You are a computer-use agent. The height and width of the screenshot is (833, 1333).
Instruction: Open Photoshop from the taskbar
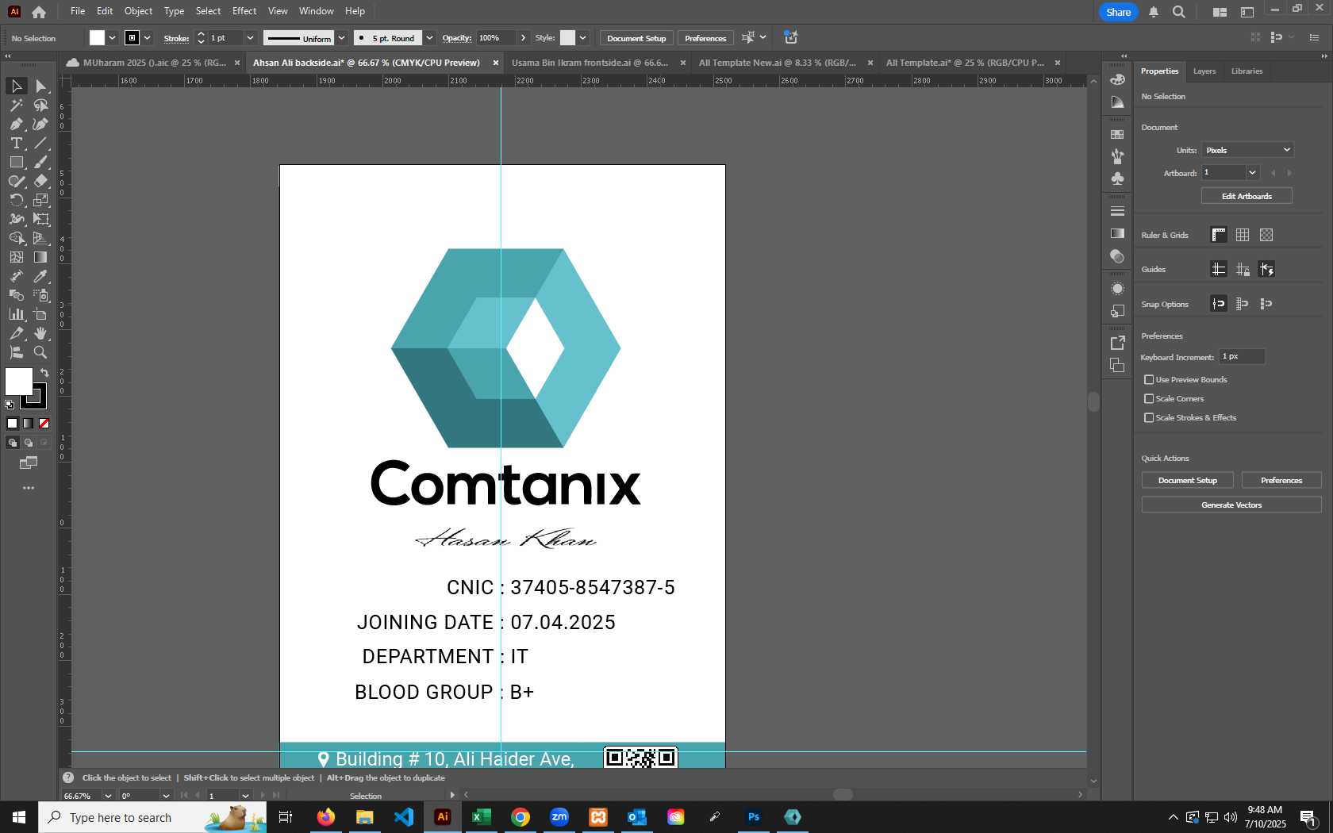click(754, 817)
